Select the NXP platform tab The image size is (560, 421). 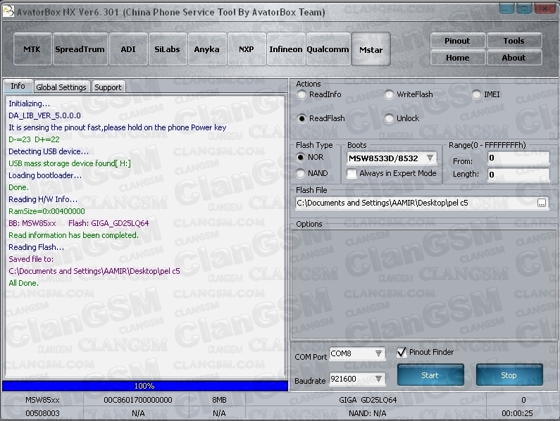pos(247,49)
